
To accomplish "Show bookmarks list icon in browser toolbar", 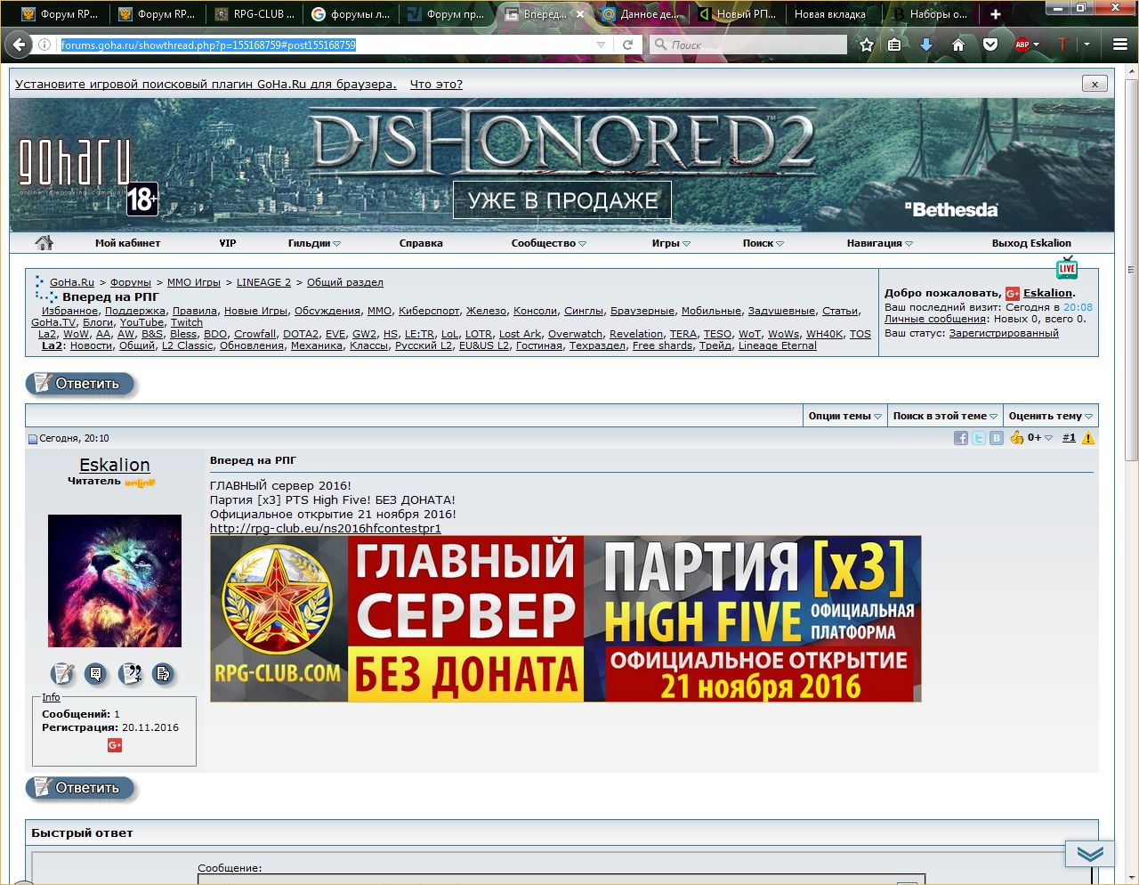I will 894,45.
